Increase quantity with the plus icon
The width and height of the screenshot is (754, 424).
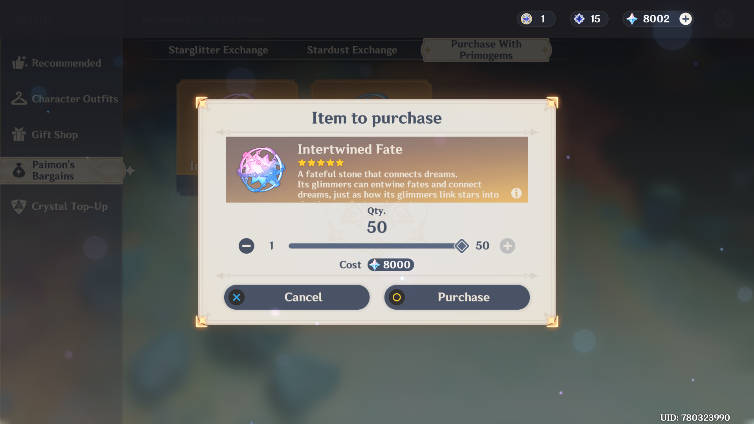click(x=507, y=246)
